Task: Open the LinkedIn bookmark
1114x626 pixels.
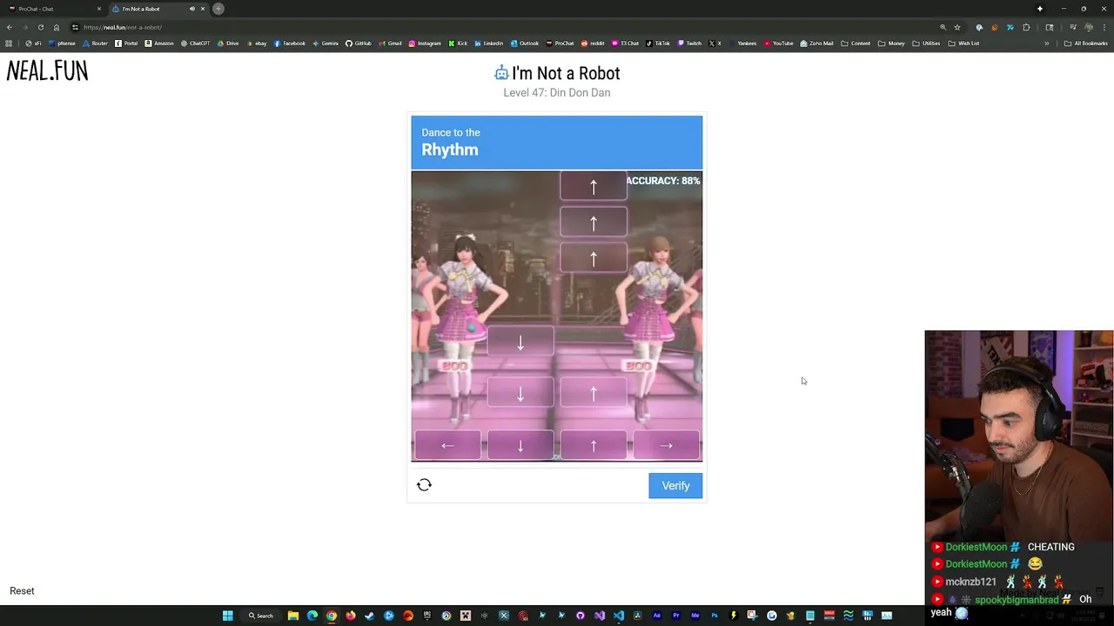Action: point(489,43)
